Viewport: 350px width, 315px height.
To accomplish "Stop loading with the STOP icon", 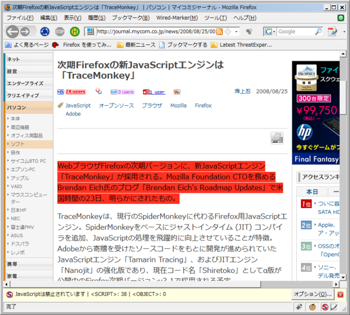I will click(x=60, y=32).
